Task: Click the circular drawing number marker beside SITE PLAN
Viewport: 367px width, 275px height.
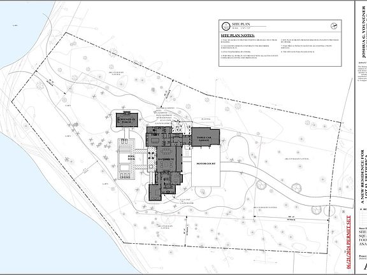Action: click(x=226, y=26)
